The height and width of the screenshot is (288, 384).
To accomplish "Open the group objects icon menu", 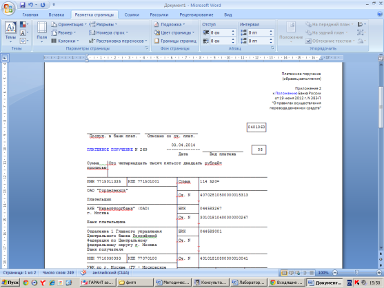I will coord(361,32).
